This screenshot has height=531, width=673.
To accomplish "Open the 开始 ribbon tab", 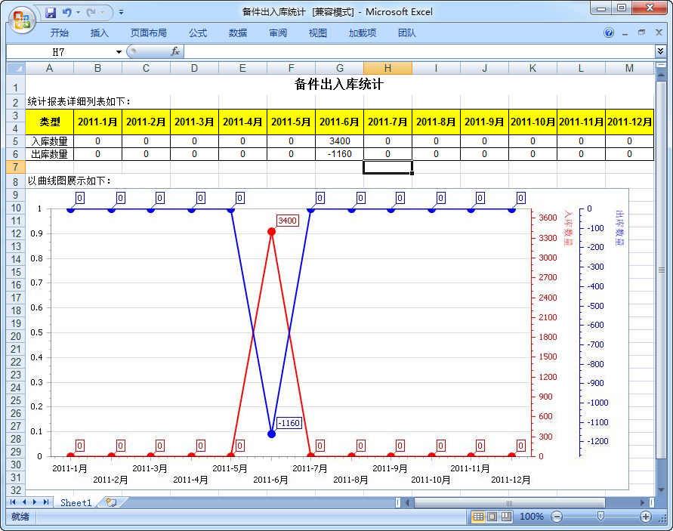I will click(x=59, y=33).
